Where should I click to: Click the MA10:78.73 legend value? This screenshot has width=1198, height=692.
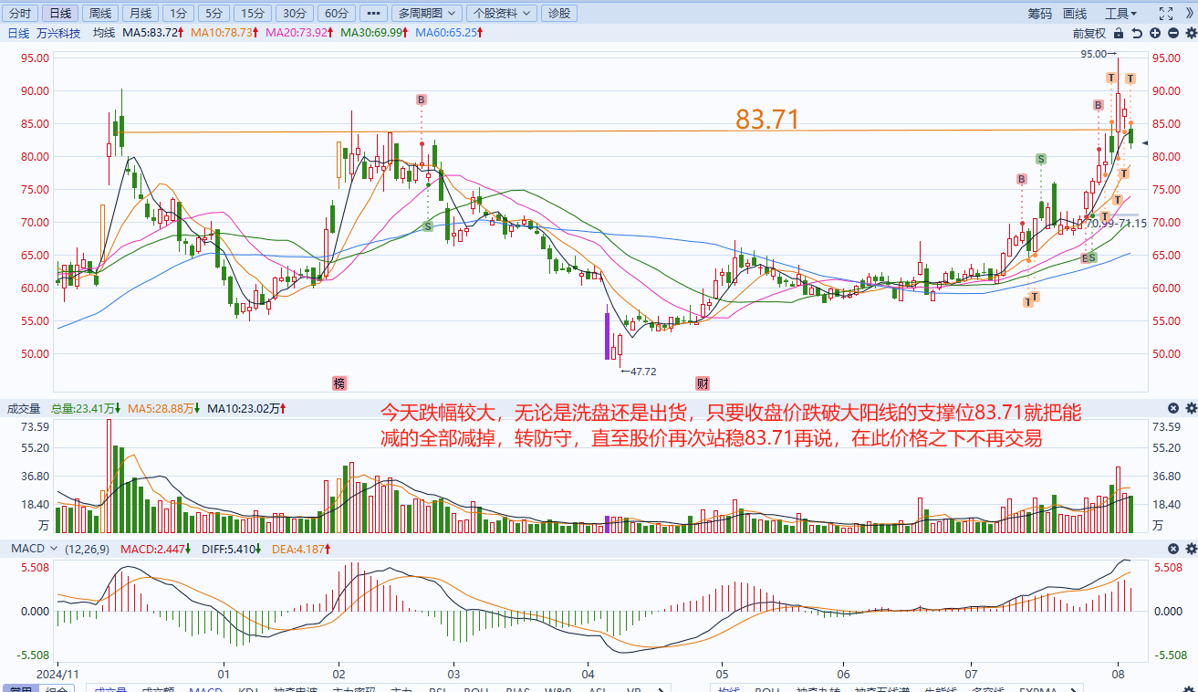pyautogui.click(x=225, y=33)
